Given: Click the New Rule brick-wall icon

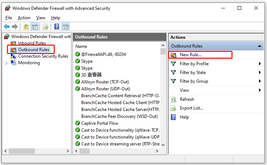Looking at the screenshot, I should pos(173,55).
